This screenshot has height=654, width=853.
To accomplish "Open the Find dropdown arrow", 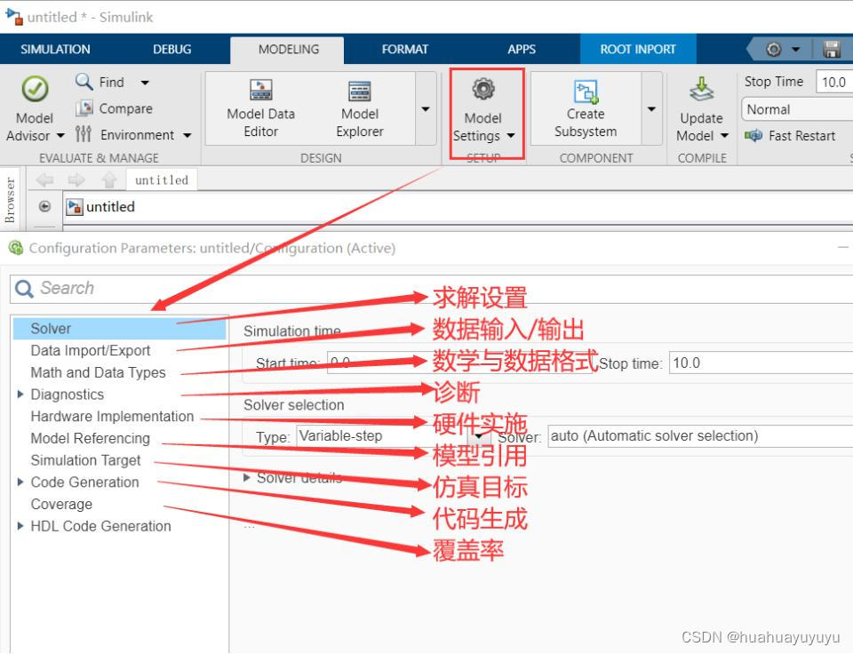I will (x=145, y=83).
